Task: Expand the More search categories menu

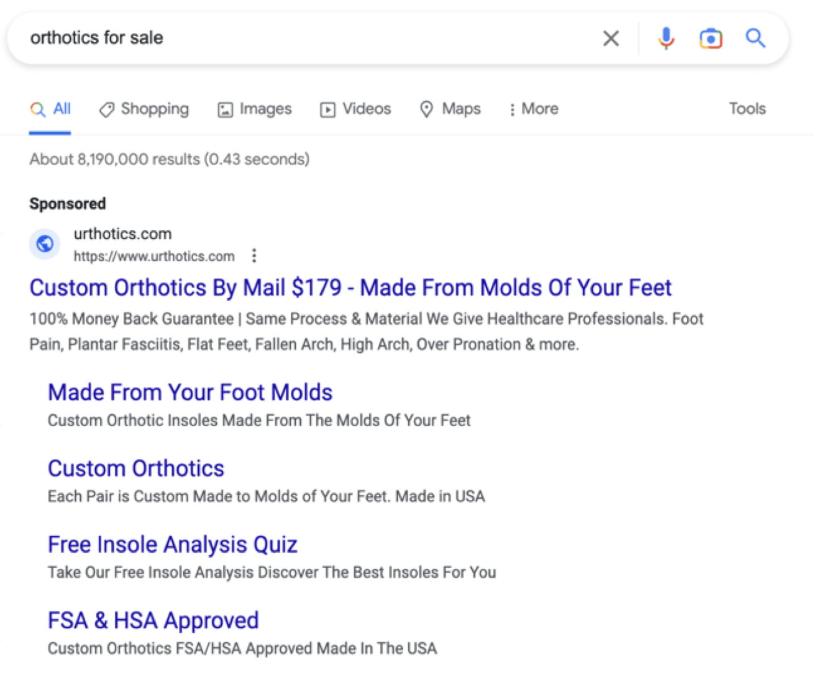Action: coord(534,109)
